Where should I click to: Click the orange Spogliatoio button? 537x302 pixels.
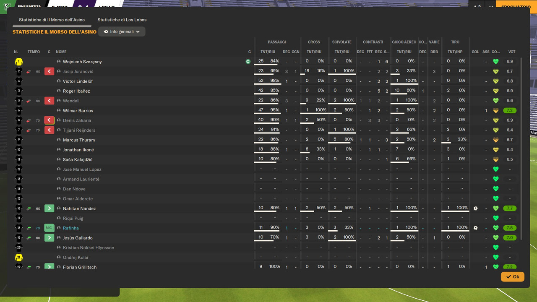point(516,6)
